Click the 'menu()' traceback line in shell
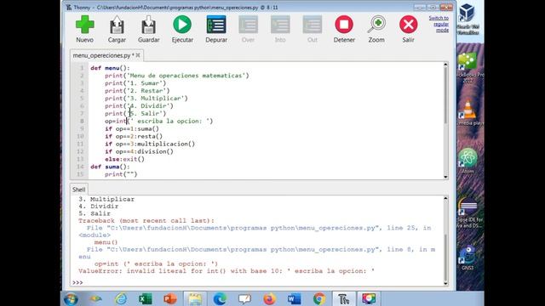Viewport: 545px width, 306px height. [106, 242]
